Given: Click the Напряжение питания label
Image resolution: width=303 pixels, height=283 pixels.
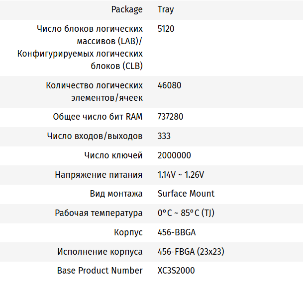Looking at the screenshot, I should pos(99,175).
